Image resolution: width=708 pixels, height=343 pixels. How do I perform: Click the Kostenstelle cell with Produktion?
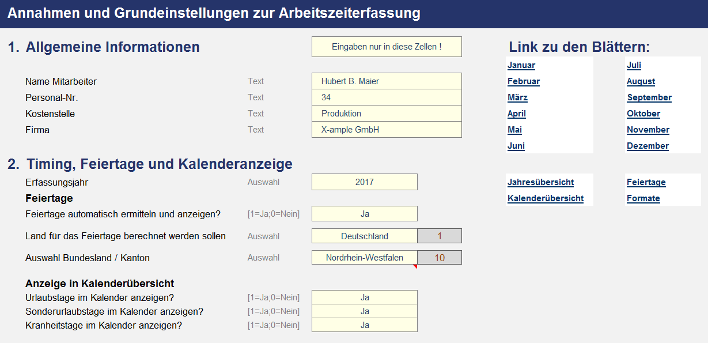click(x=387, y=114)
